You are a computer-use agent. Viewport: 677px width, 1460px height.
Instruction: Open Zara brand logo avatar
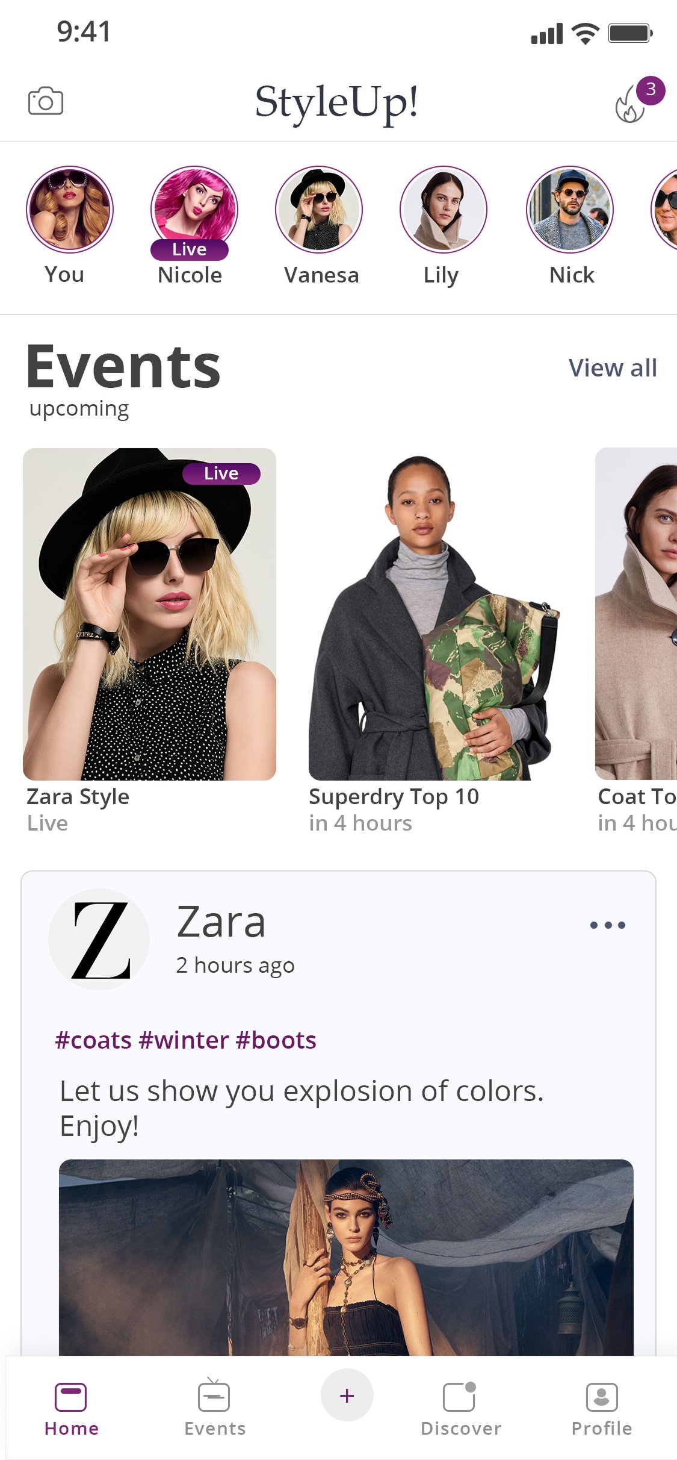pos(99,940)
